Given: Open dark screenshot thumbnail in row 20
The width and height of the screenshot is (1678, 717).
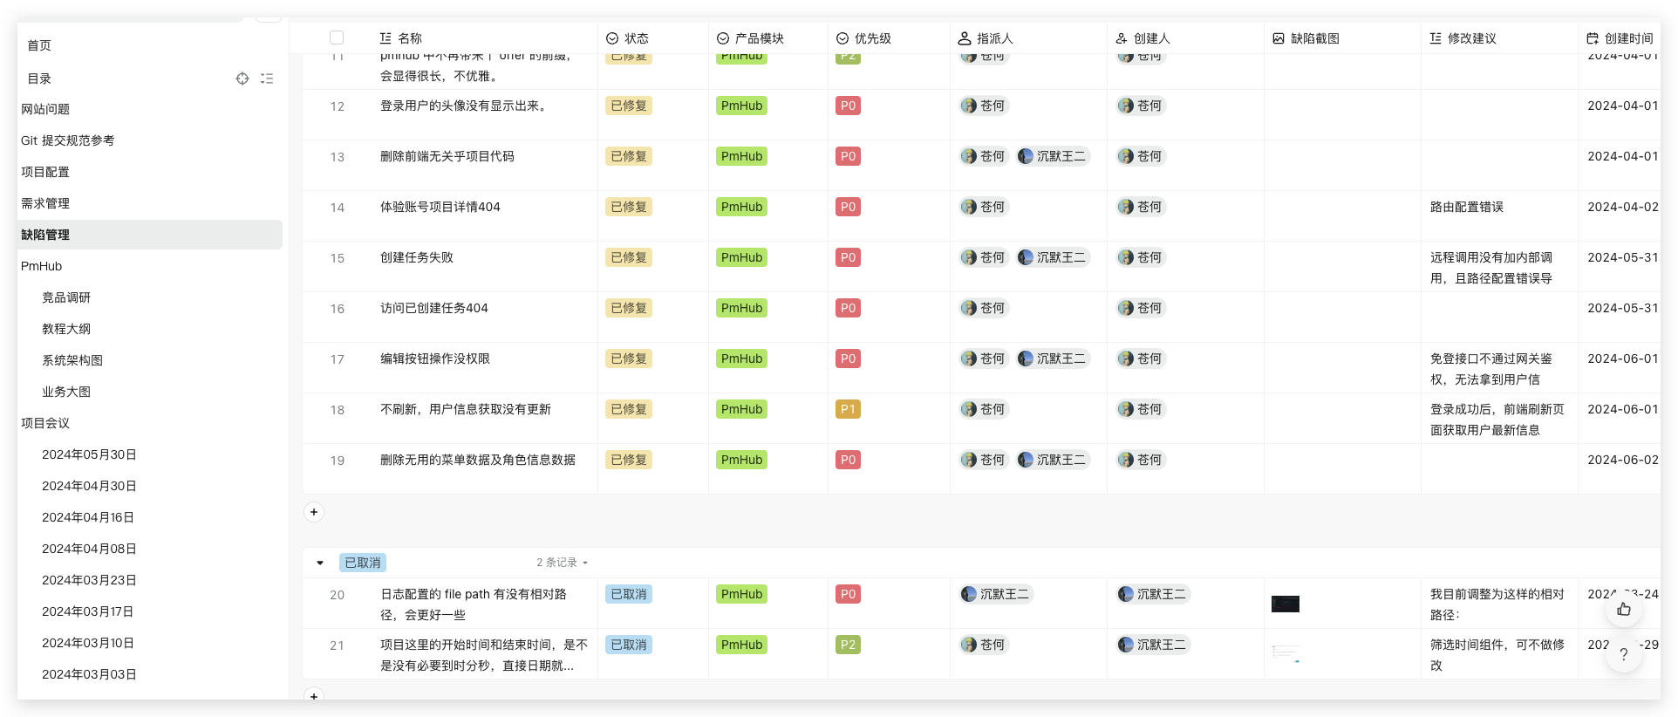Looking at the screenshot, I should pyautogui.click(x=1286, y=604).
